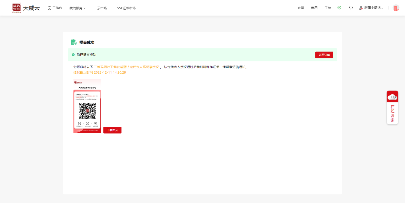Click the orange 二维码图片下载 authorization text
Image resolution: width=405 pixels, height=203 pixels.
coord(126,67)
